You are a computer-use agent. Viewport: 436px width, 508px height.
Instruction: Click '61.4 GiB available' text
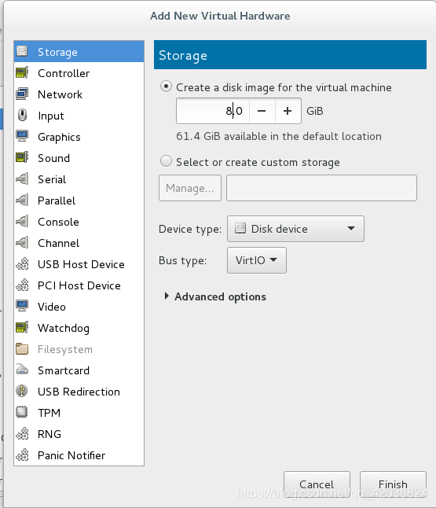click(279, 136)
